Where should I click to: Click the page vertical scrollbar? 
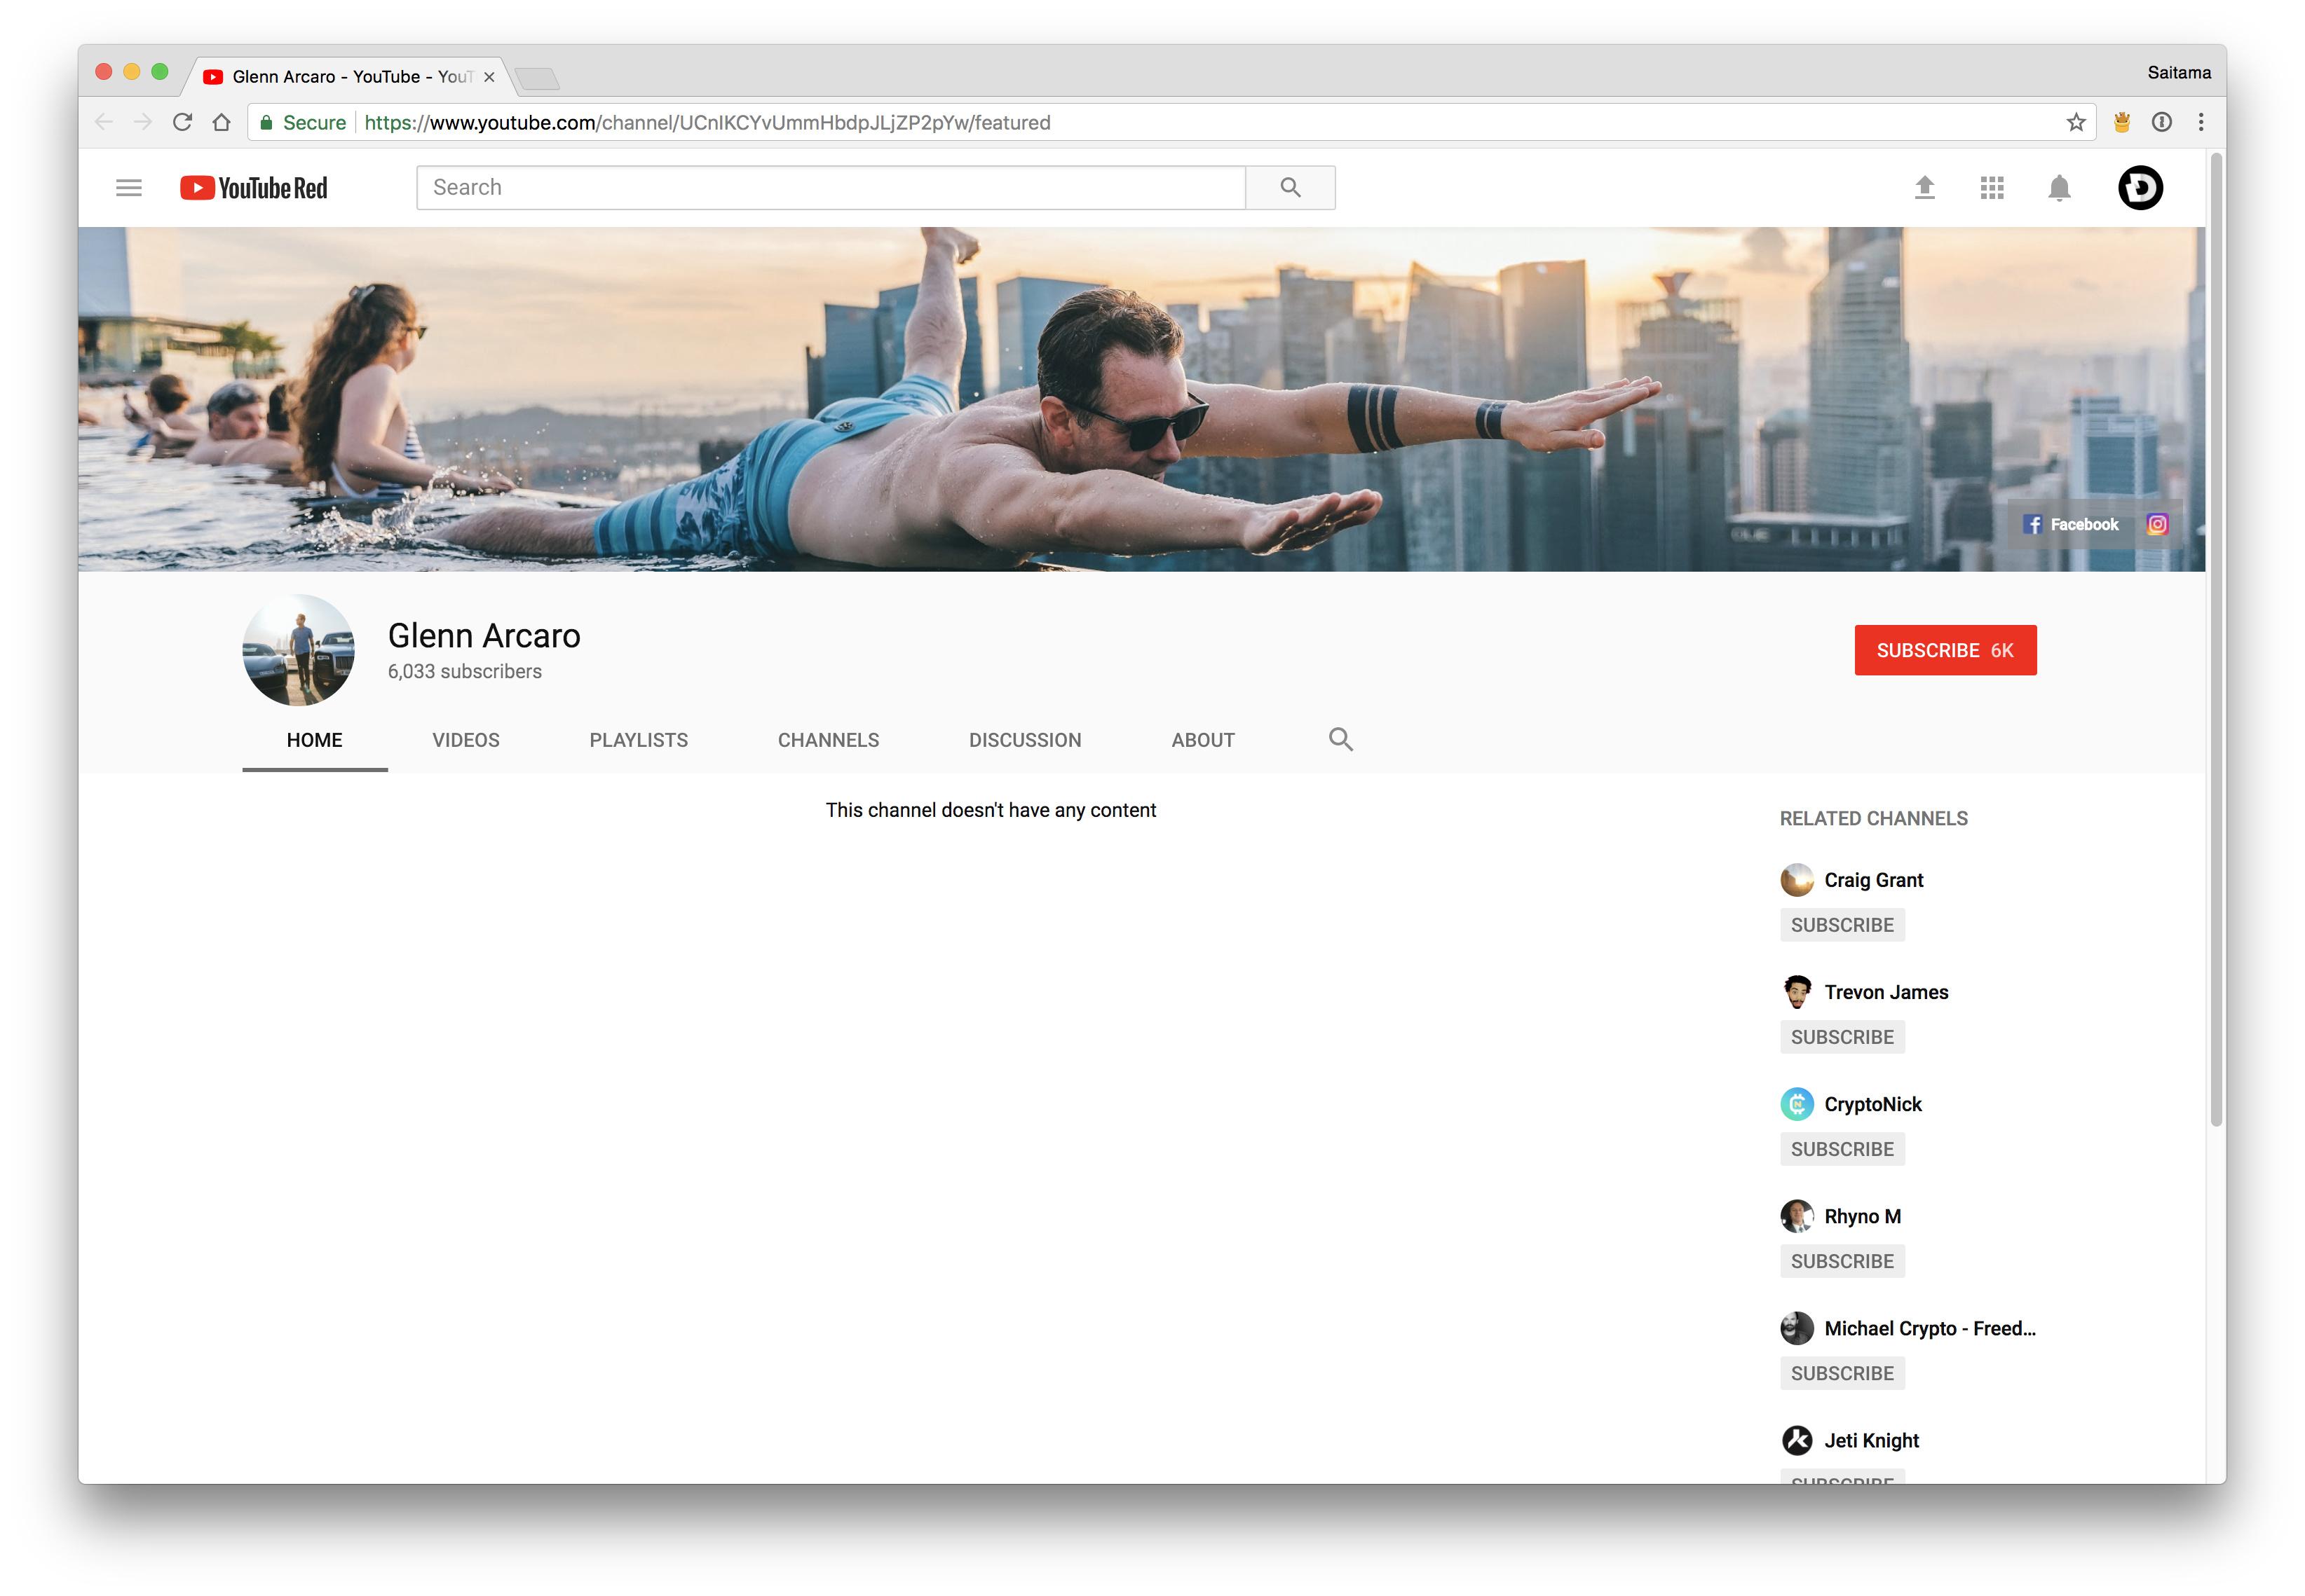click(x=2216, y=640)
